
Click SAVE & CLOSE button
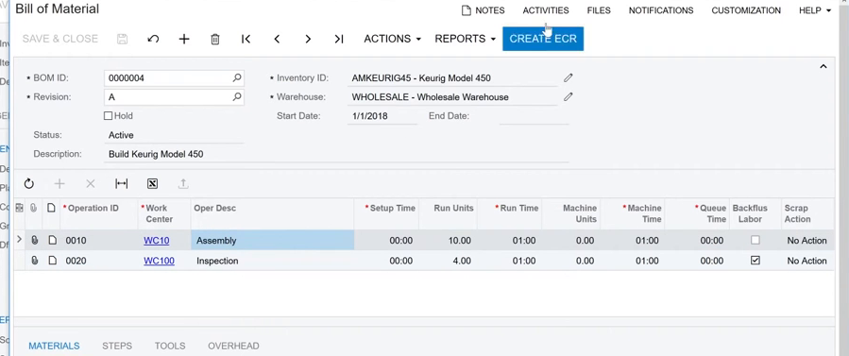pyautogui.click(x=60, y=39)
